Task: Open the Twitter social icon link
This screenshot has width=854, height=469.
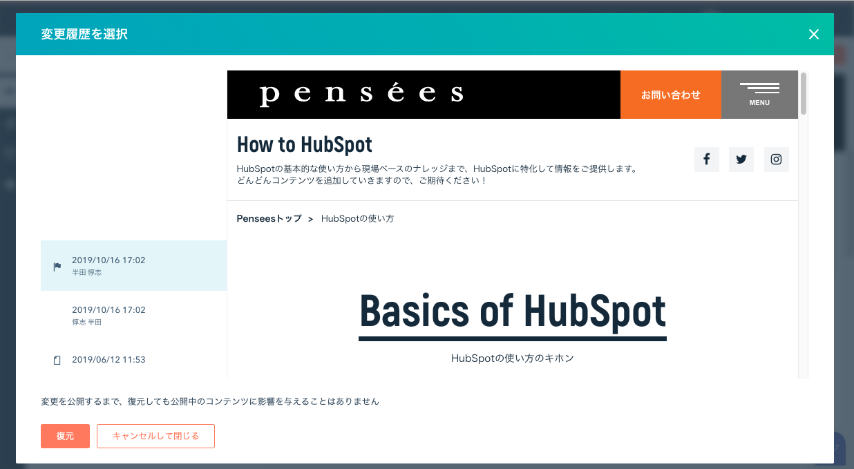Action: pyautogui.click(x=741, y=160)
